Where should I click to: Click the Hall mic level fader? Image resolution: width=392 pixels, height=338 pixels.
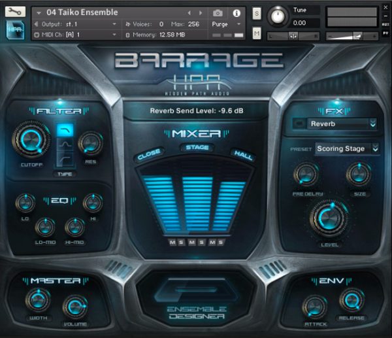coord(229,207)
